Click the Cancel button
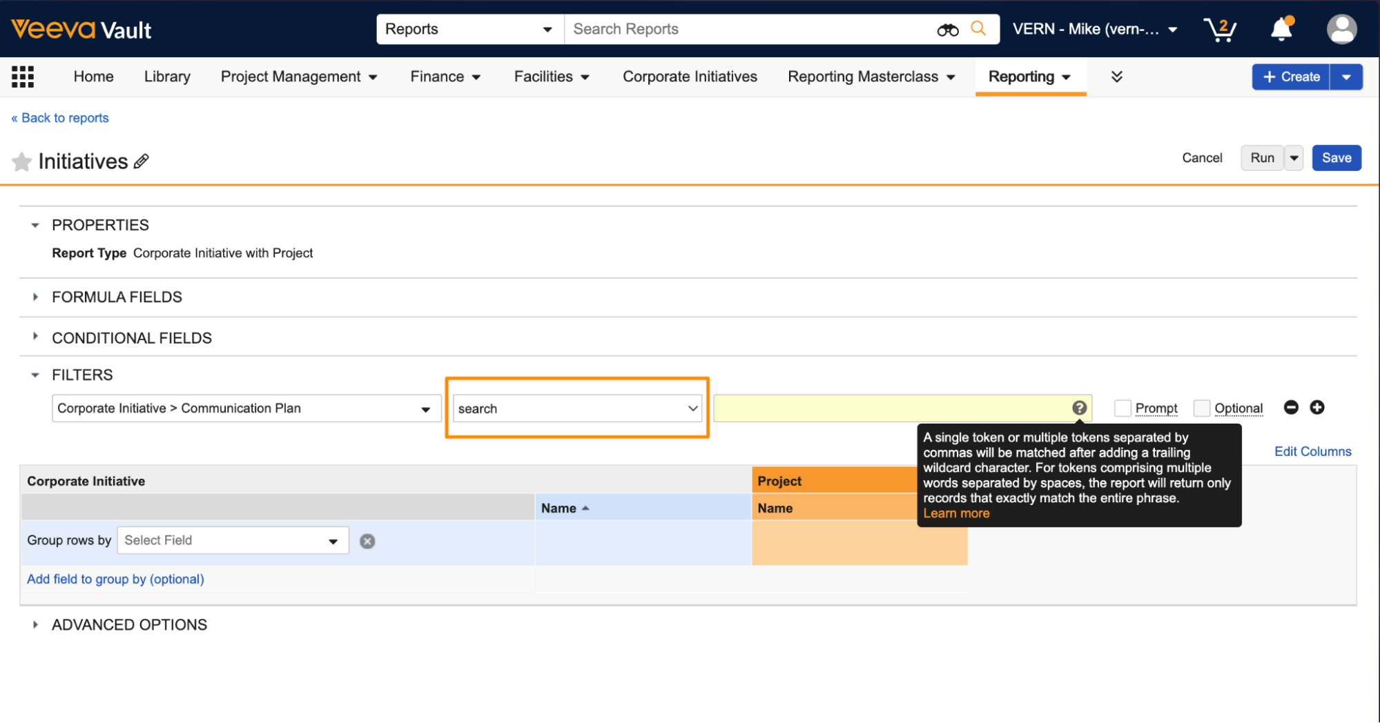 click(1202, 158)
